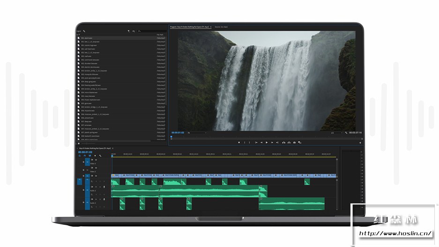Screen dimensions: 439x247
Task: Mute the Audio 2 track
Action: 96,187
